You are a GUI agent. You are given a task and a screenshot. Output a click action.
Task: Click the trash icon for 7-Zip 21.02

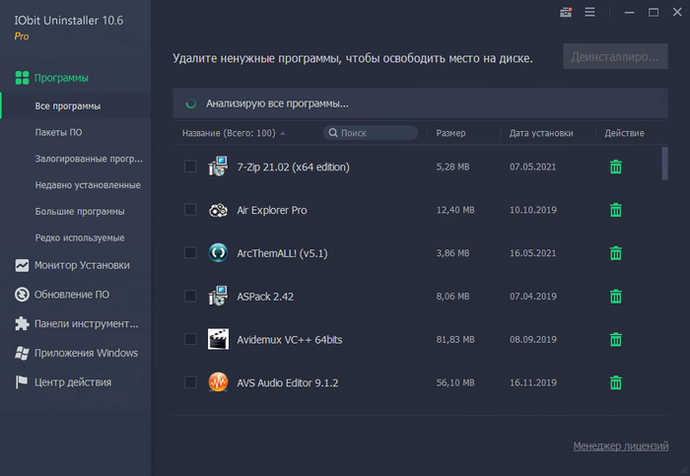click(x=616, y=167)
